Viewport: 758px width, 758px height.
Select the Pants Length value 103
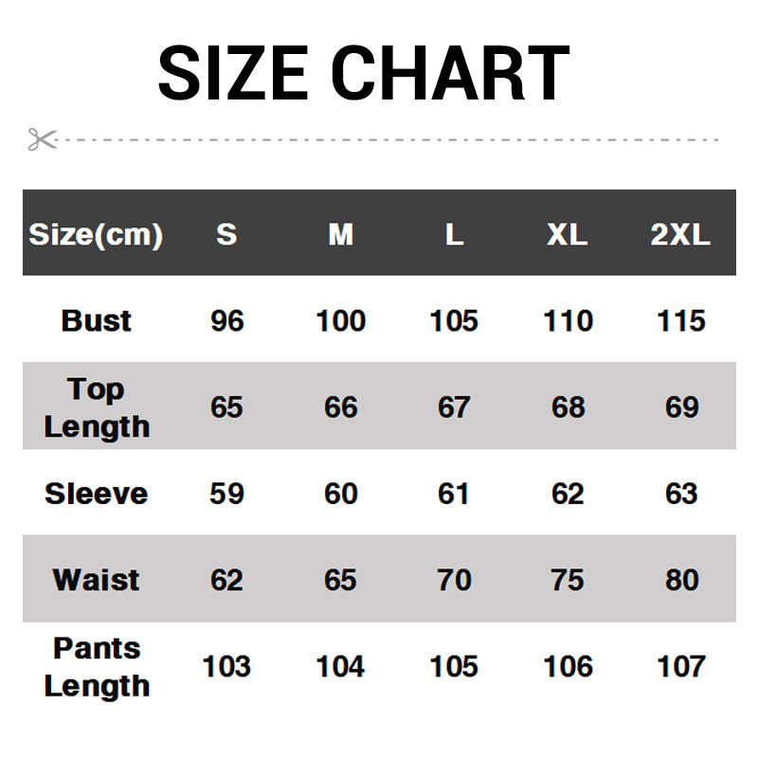click(x=226, y=666)
